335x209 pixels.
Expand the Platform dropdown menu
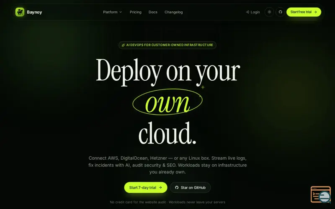pos(112,12)
